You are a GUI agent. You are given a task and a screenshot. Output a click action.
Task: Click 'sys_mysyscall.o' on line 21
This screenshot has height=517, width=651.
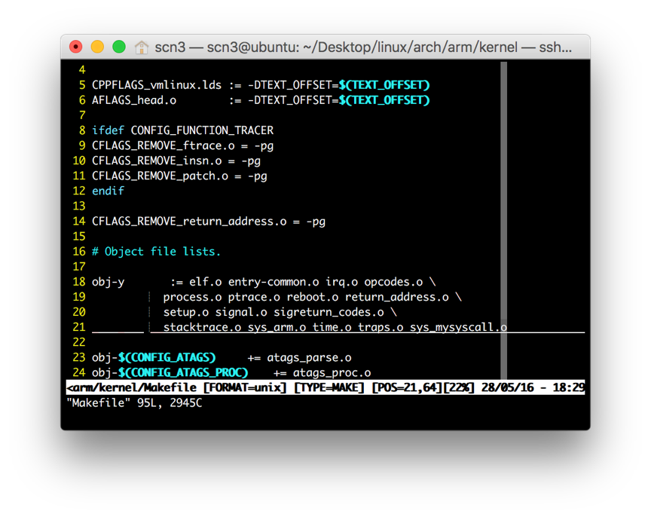pos(458,327)
